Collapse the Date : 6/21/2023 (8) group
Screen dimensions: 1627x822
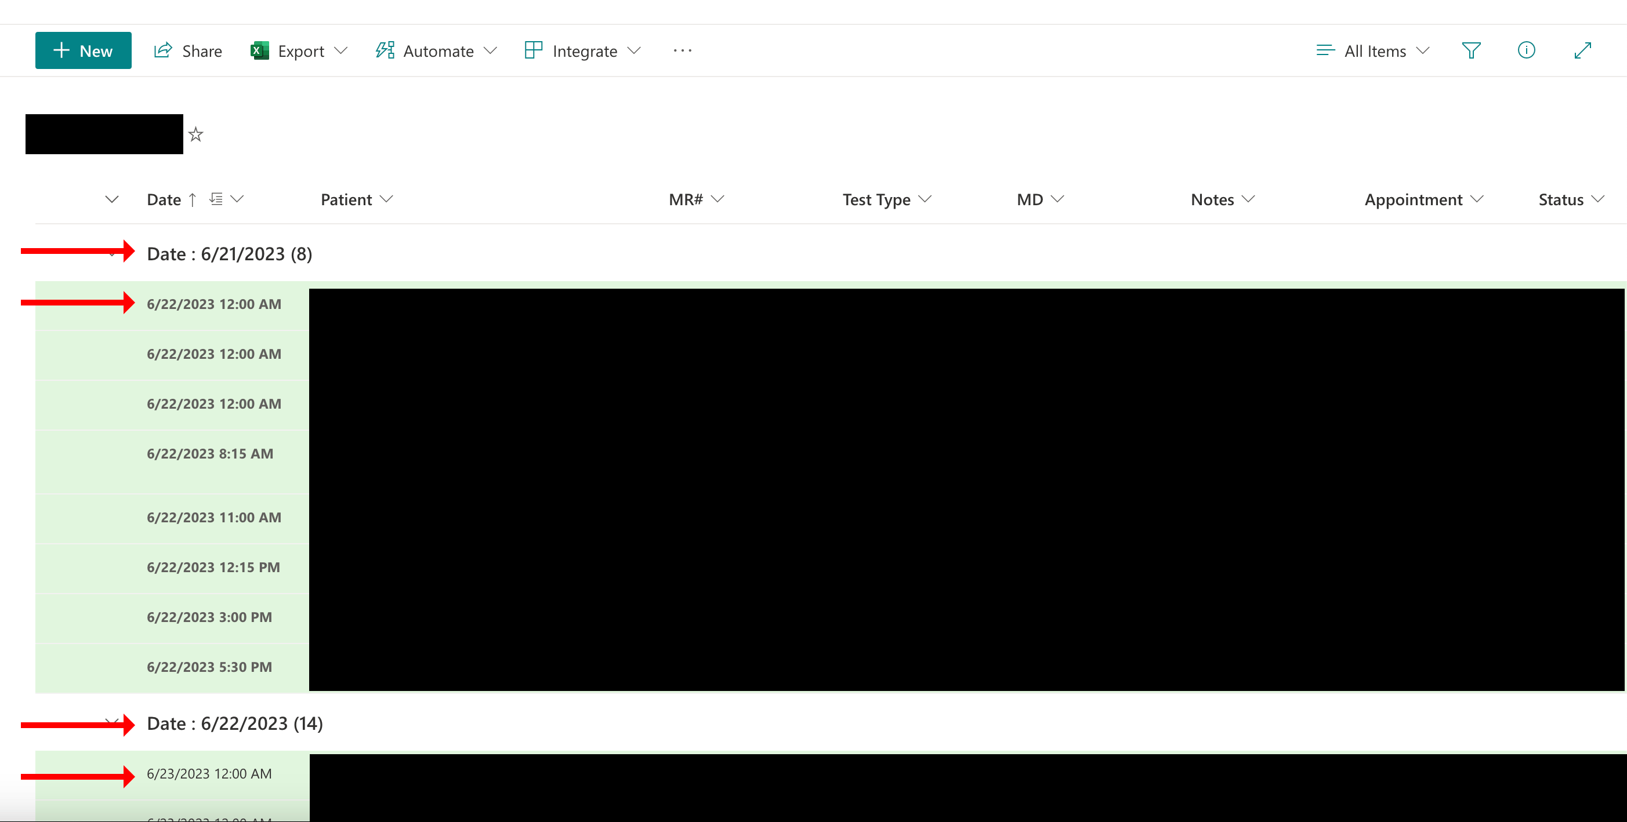112,254
